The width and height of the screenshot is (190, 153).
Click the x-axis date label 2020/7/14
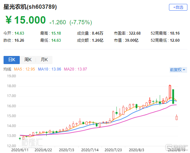tap(90, 150)
